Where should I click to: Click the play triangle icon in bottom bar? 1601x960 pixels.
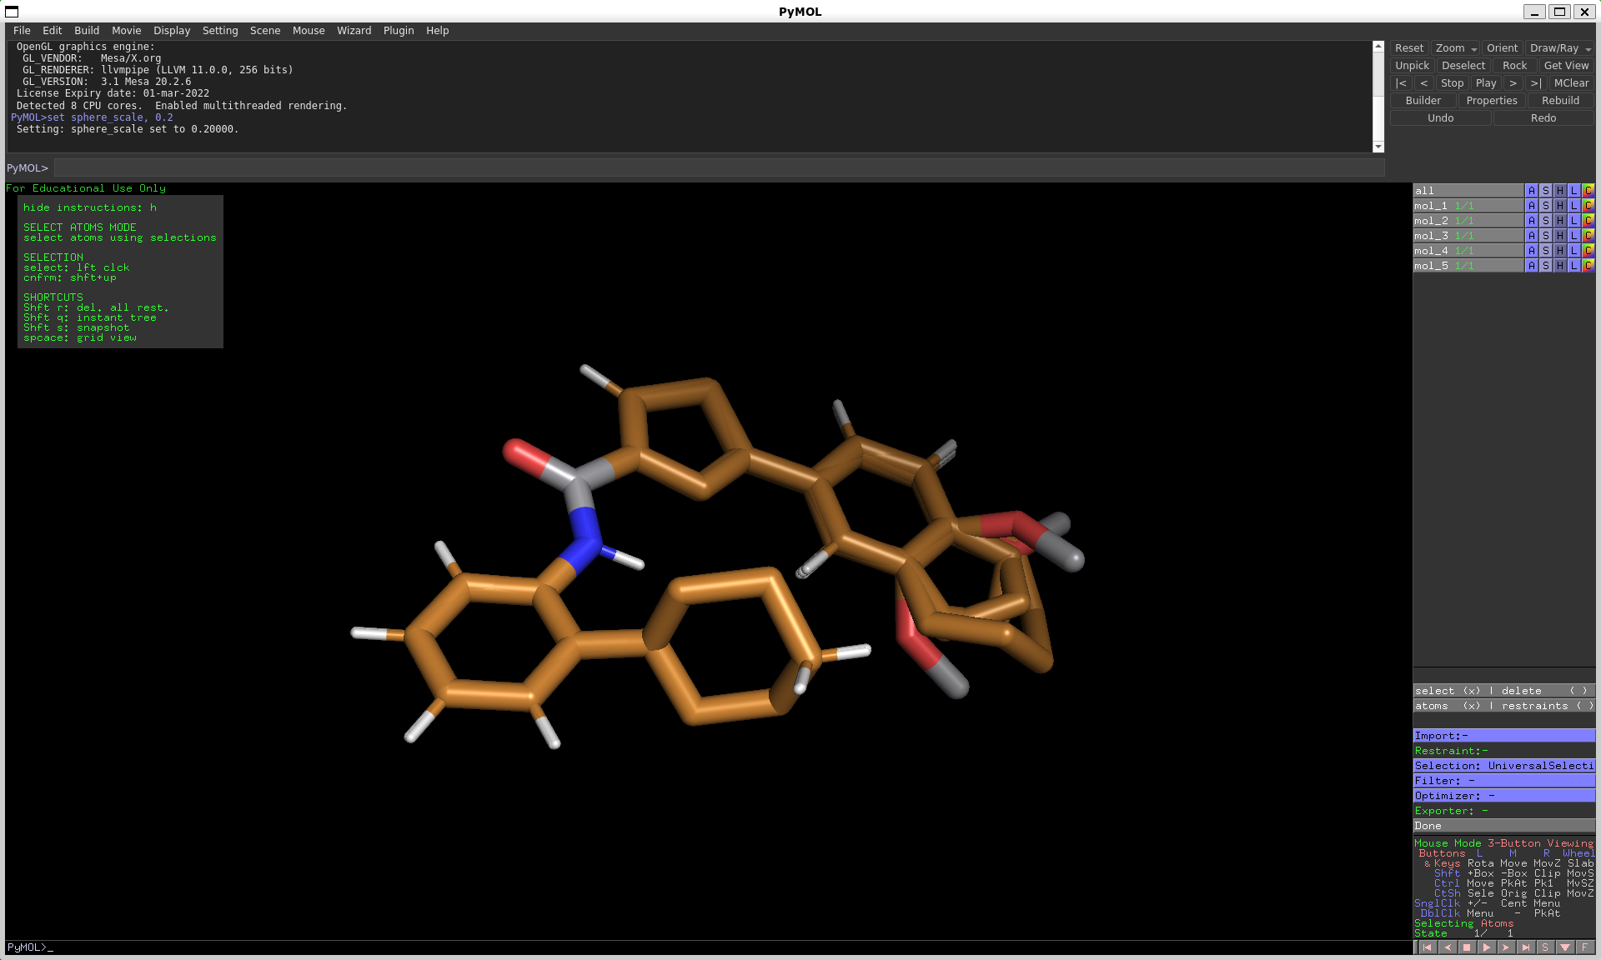pos(1486,947)
